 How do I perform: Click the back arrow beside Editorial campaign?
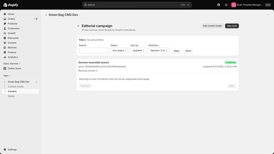tap(78, 26)
